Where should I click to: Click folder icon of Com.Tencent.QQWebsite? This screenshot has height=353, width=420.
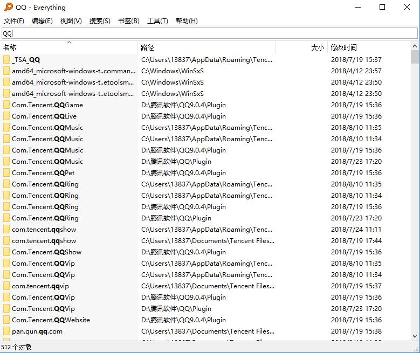pyautogui.click(x=6, y=320)
